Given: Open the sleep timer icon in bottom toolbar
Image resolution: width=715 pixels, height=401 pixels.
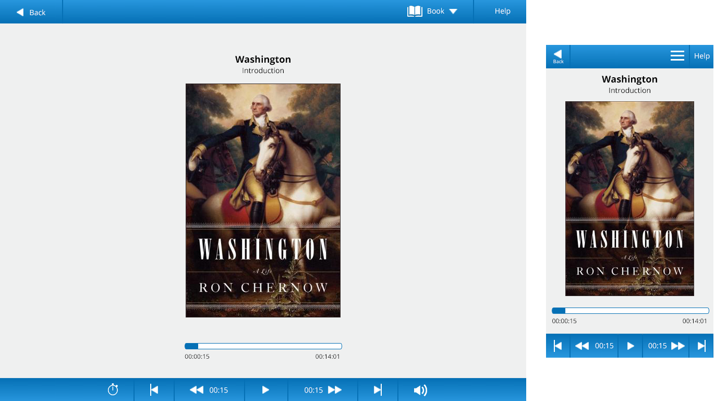Looking at the screenshot, I should [x=113, y=390].
